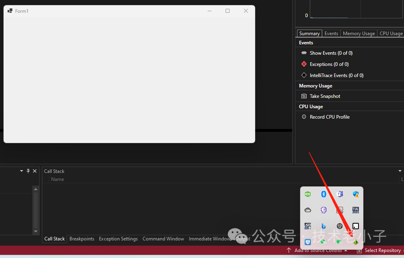Click the Take Snapshot camera icon

coord(304,96)
